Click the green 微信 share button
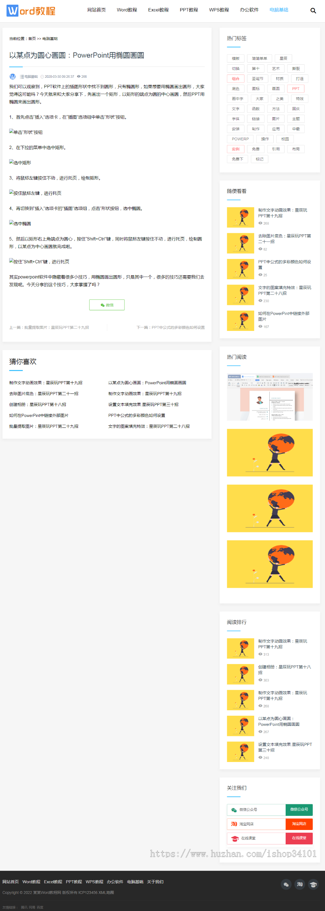 [107, 305]
